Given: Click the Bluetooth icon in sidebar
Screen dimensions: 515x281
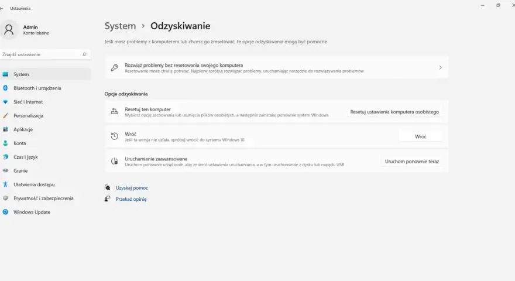Looking at the screenshot, I should tap(6, 88).
